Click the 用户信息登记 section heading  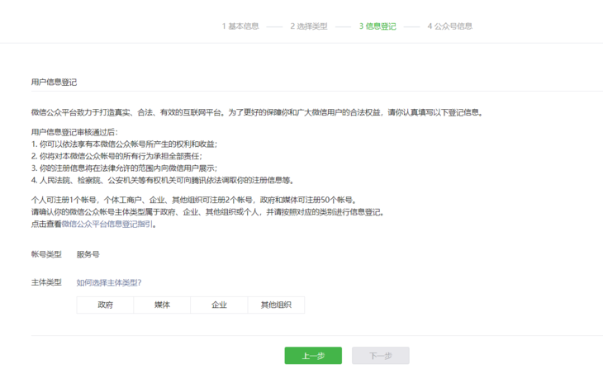pyautogui.click(x=54, y=83)
